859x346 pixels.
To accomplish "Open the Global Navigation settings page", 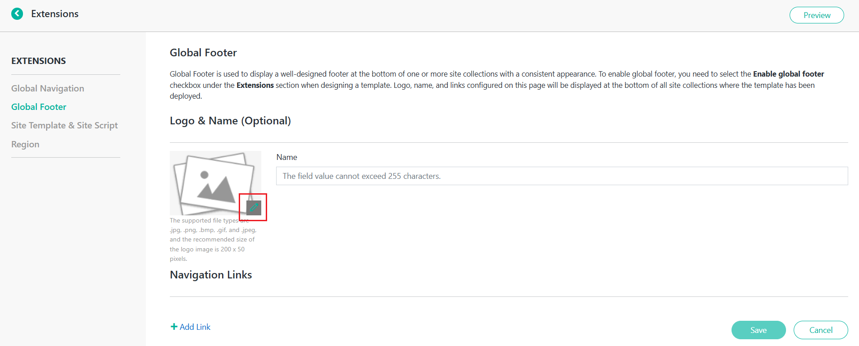I will point(48,88).
